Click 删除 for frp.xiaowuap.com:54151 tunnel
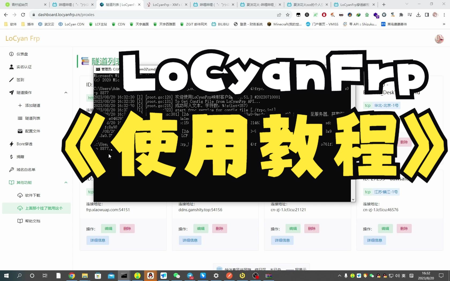 [127, 229]
